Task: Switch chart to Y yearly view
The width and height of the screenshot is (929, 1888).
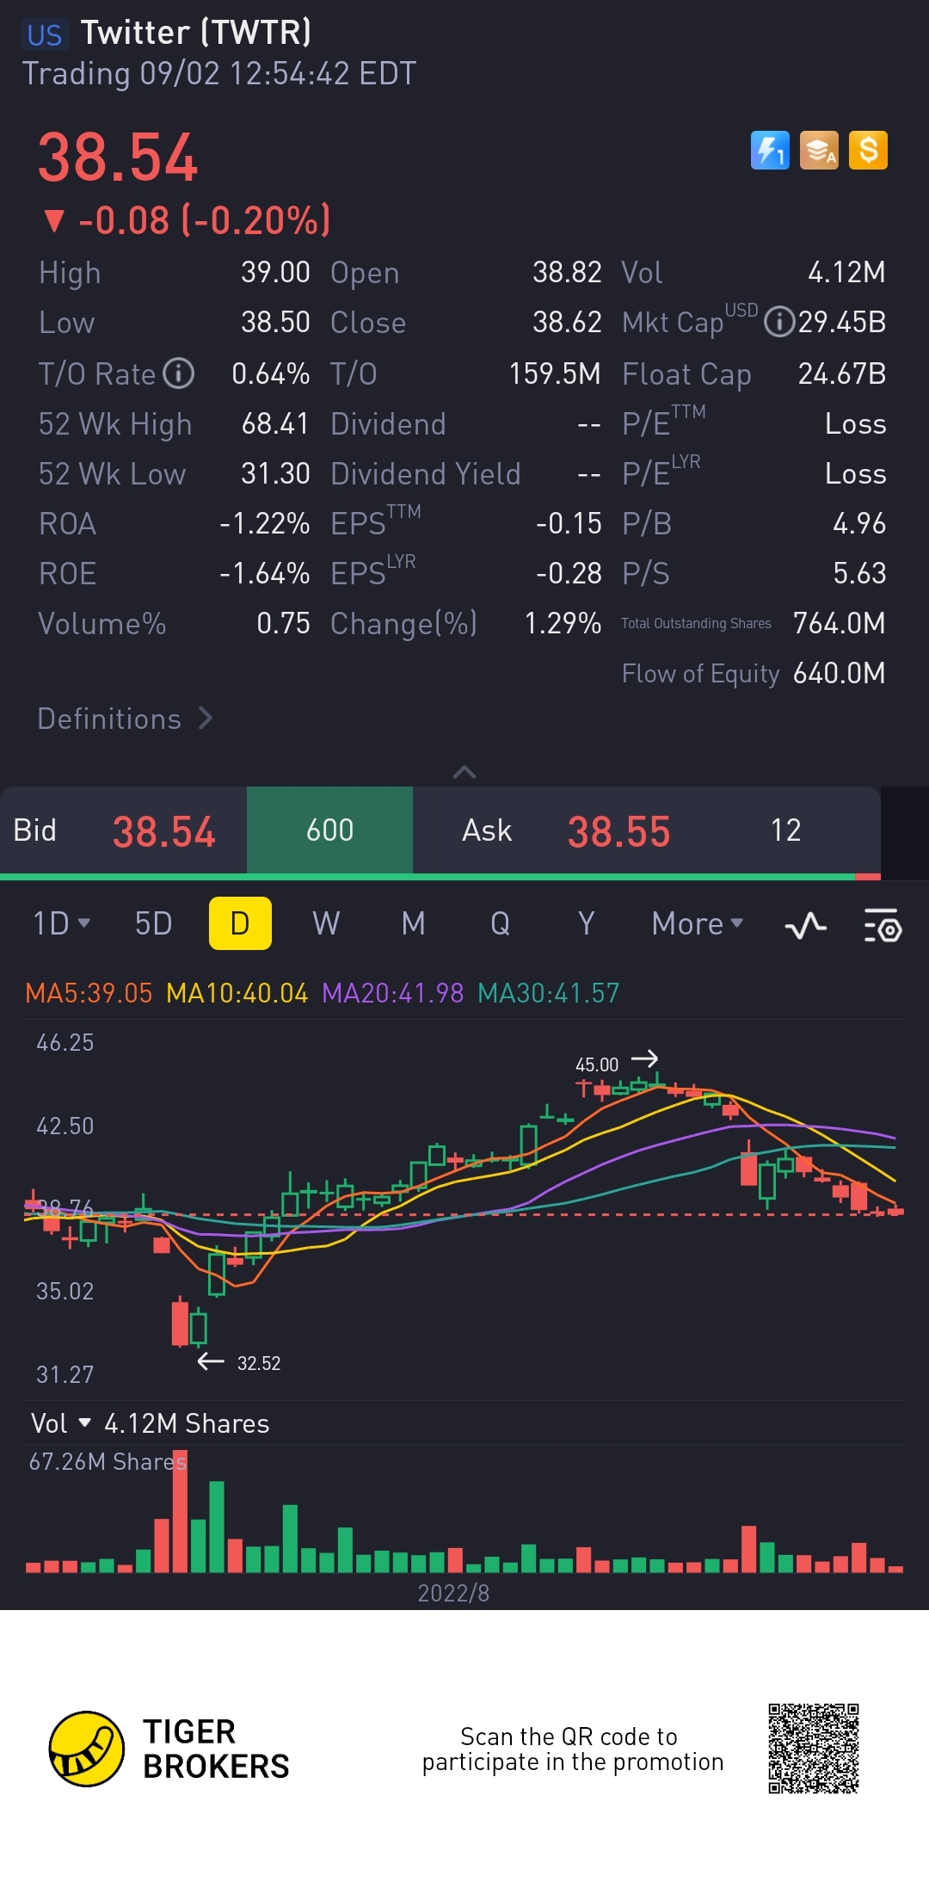Action: 587,923
